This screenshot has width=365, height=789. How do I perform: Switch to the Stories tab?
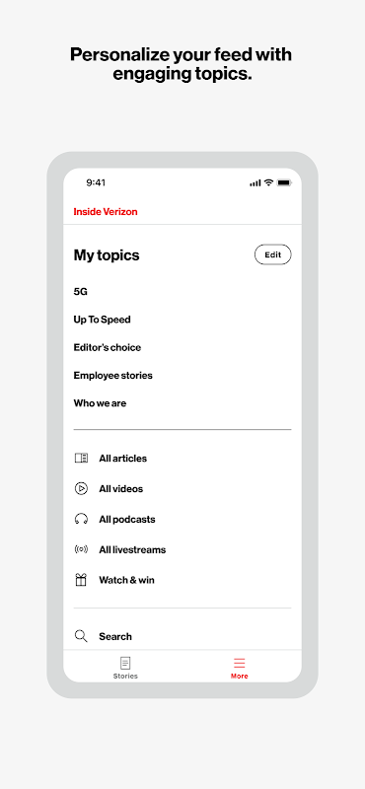125,668
